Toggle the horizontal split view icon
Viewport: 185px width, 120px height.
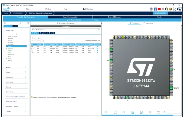[x=158, y=112]
